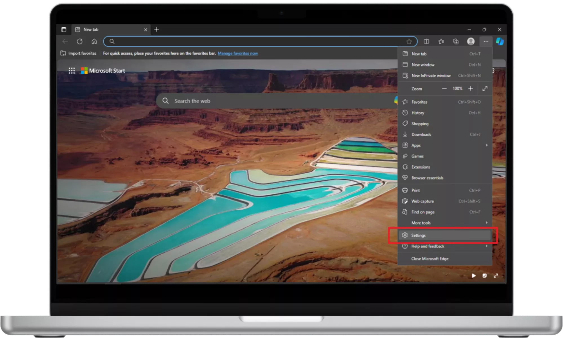The image size is (563, 338).
Task: Click the Copilot icon in toolbar
Action: [500, 41]
